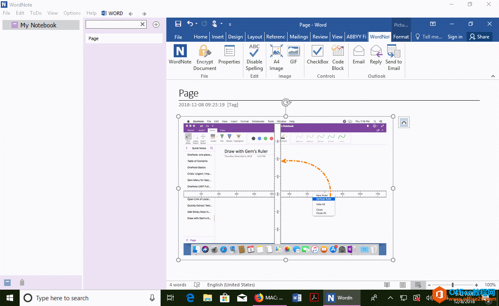Click the Properties icon
Screen dimensions: 499x306
229,55
